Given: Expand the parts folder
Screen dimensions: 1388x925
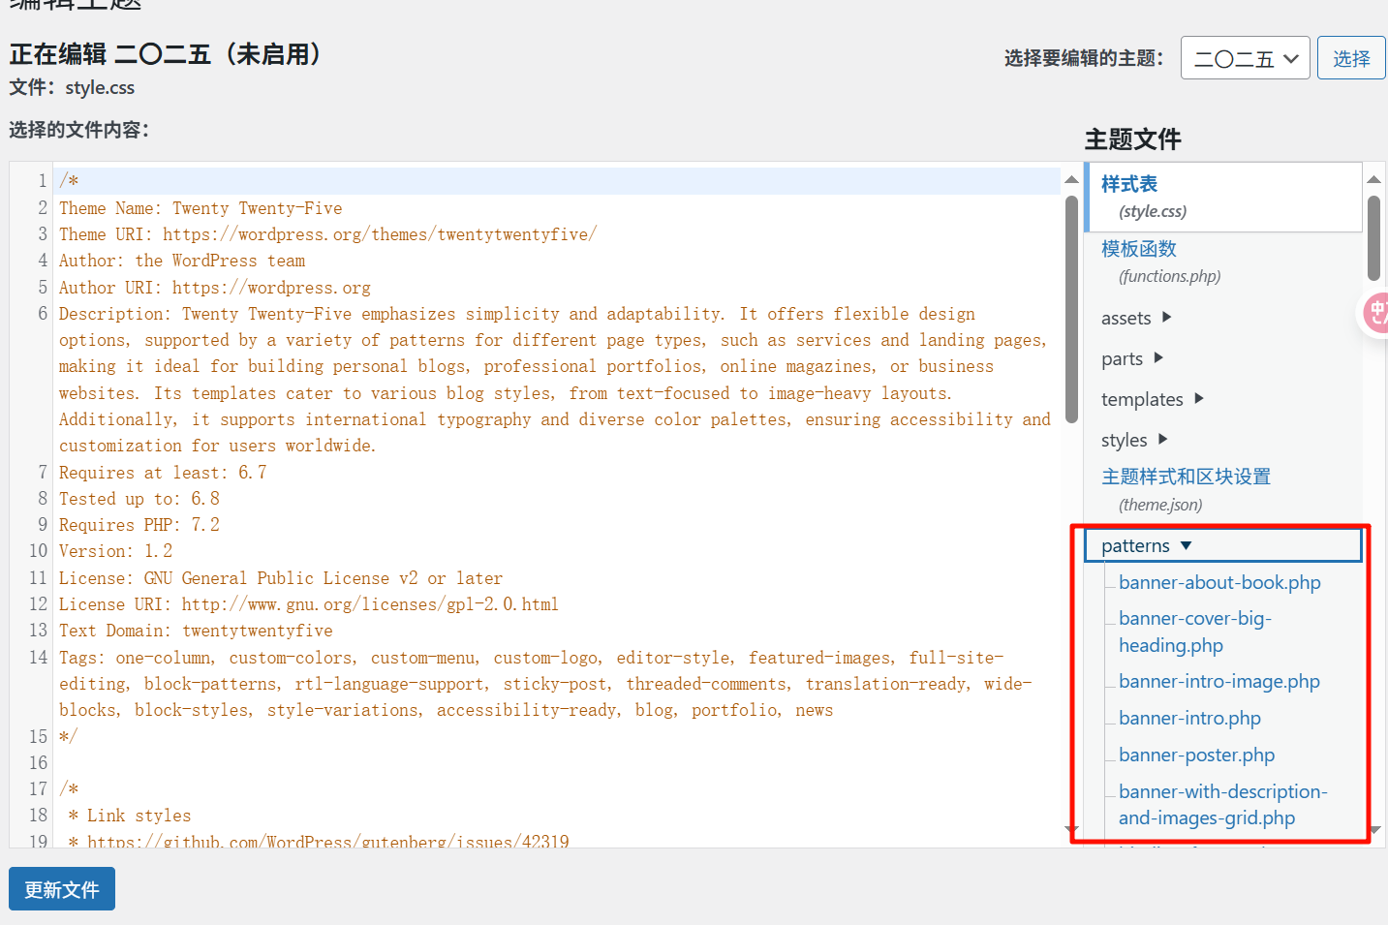Looking at the screenshot, I should (1131, 358).
